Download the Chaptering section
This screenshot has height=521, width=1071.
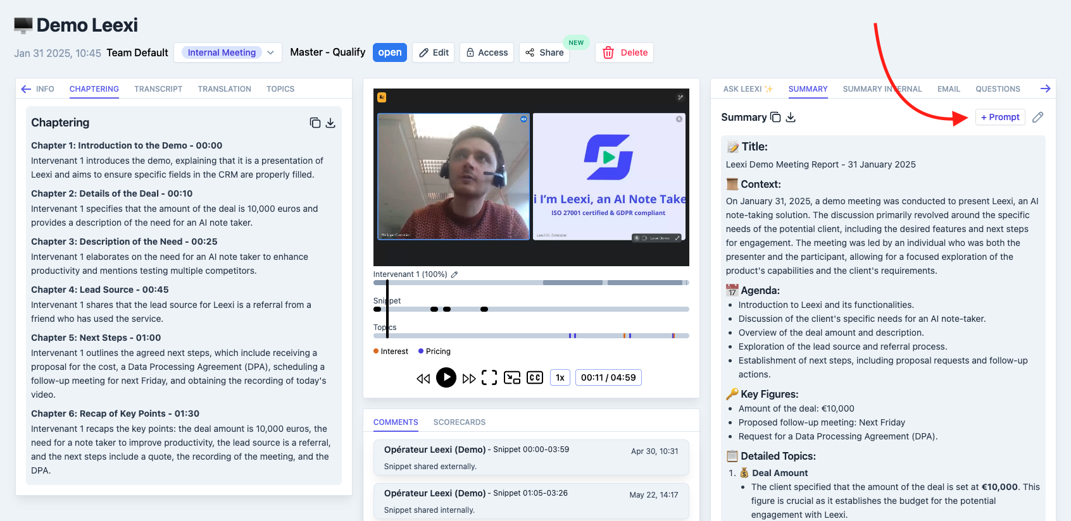(x=330, y=123)
